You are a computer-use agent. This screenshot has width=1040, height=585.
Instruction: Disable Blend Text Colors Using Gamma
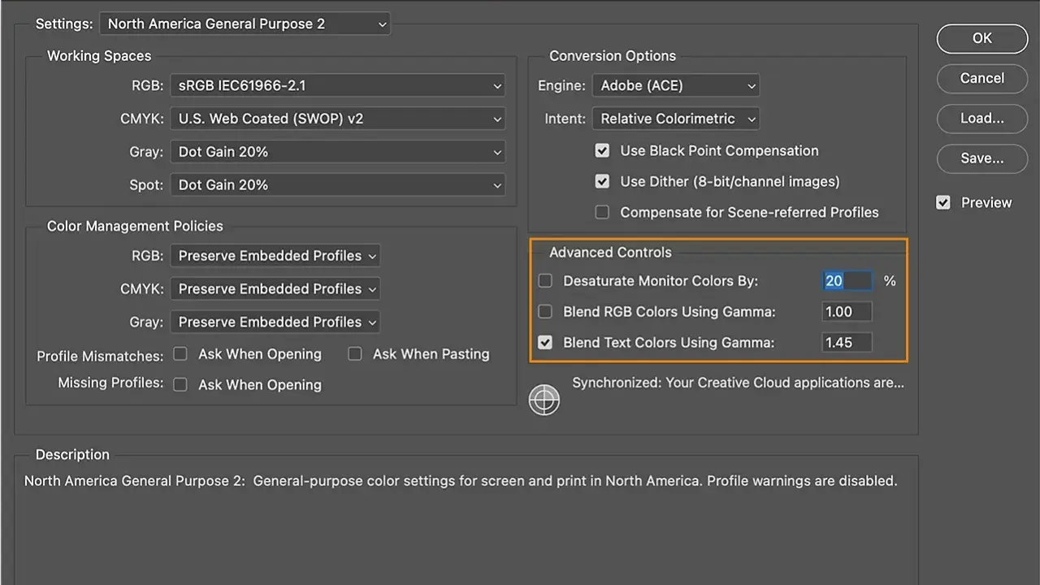545,342
